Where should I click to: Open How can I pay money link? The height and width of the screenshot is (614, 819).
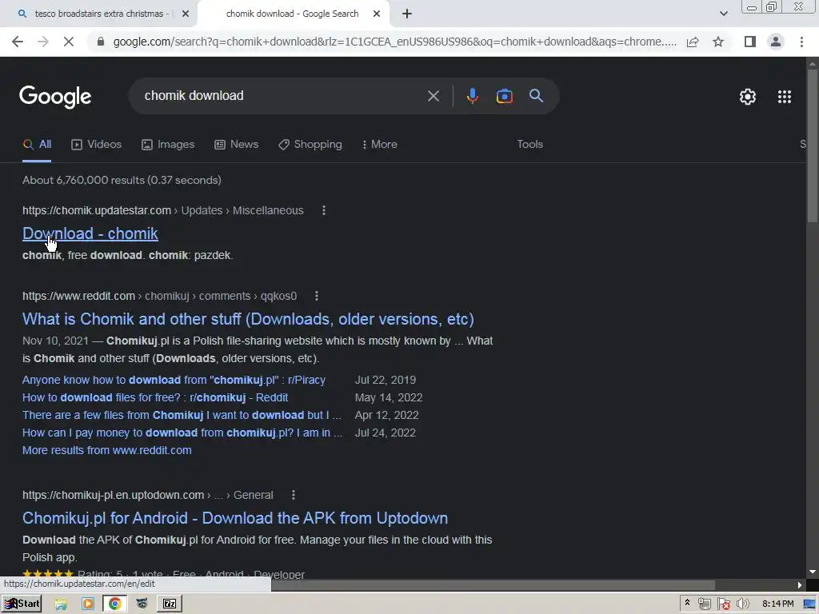tap(182, 433)
